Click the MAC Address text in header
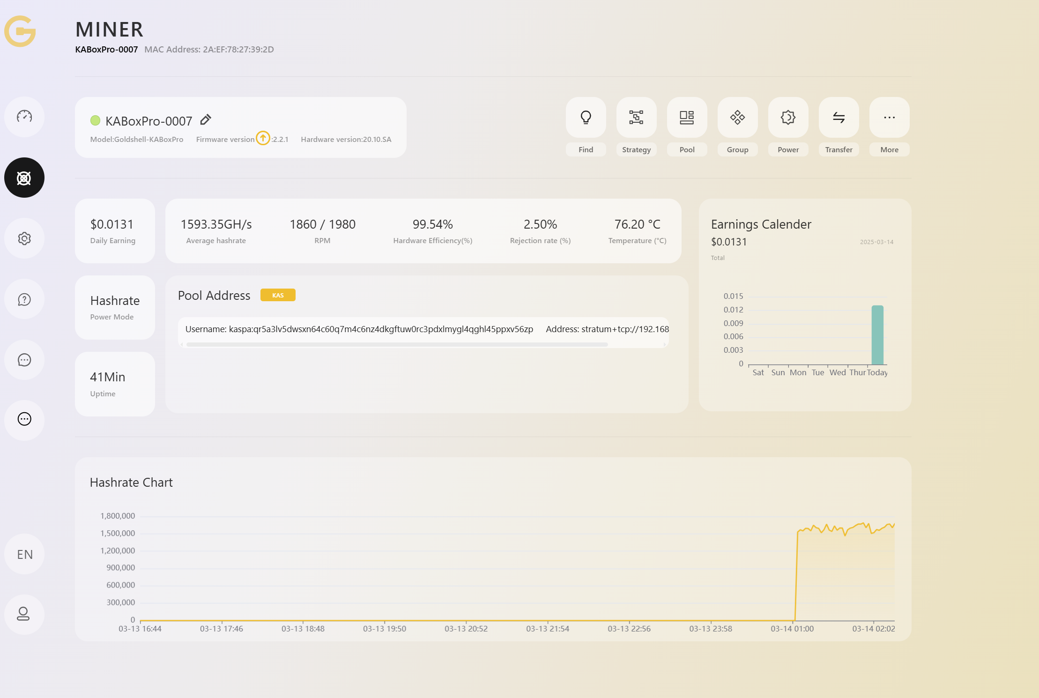 pyautogui.click(x=209, y=49)
